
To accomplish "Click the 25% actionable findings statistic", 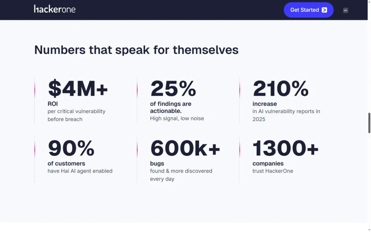I will [173, 88].
